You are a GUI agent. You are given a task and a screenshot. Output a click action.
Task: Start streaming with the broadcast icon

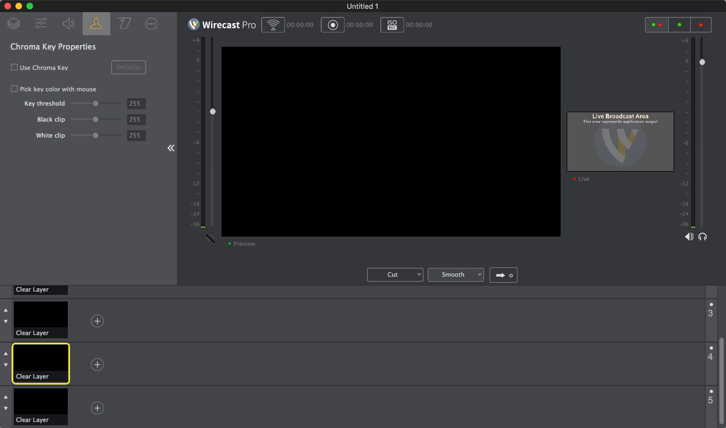pyautogui.click(x=273, y=25)
